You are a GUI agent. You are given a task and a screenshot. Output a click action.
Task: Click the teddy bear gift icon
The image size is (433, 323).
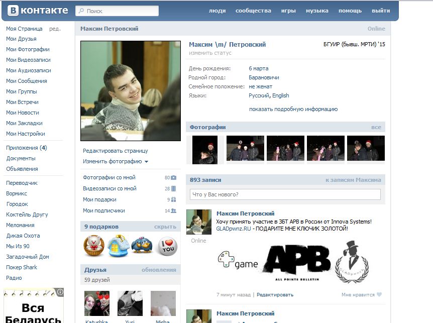point(94,245)
